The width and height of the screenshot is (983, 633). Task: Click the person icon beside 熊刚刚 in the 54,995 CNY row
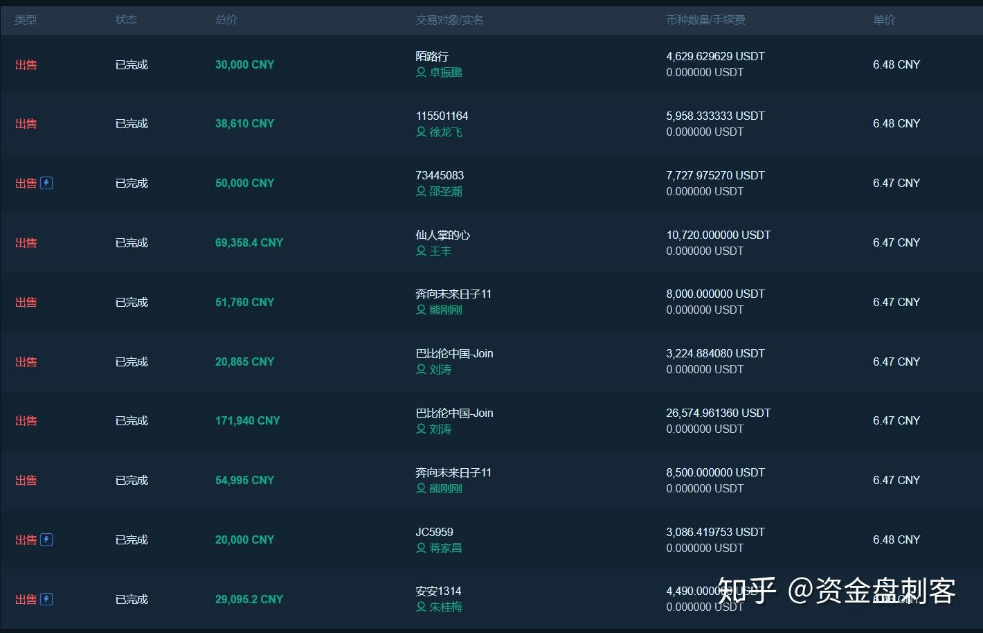421,488
